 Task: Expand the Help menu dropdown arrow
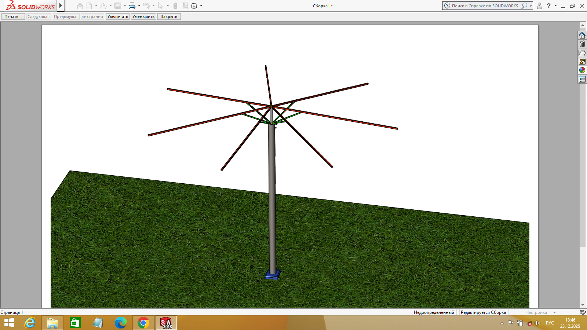pos(555,6)
